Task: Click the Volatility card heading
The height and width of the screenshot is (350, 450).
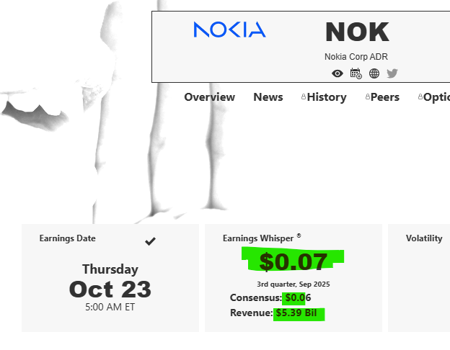Action: 424,238
